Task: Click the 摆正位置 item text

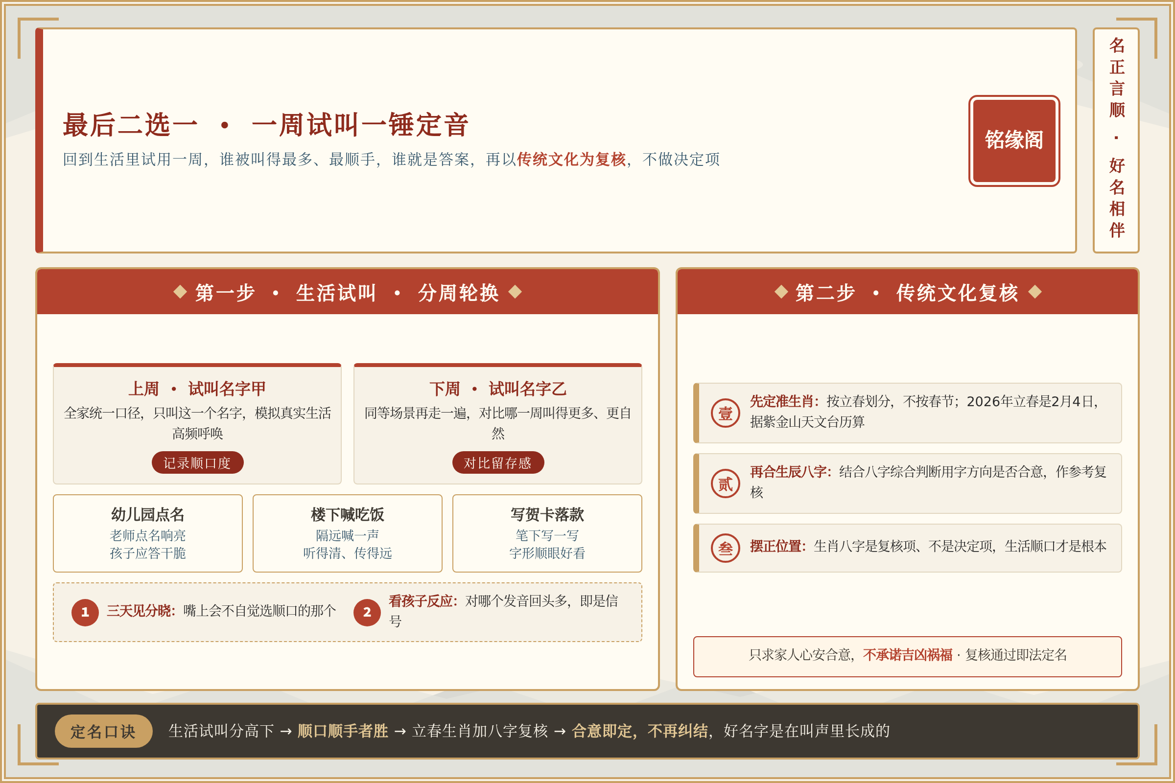Action: [x=928, y=546]
